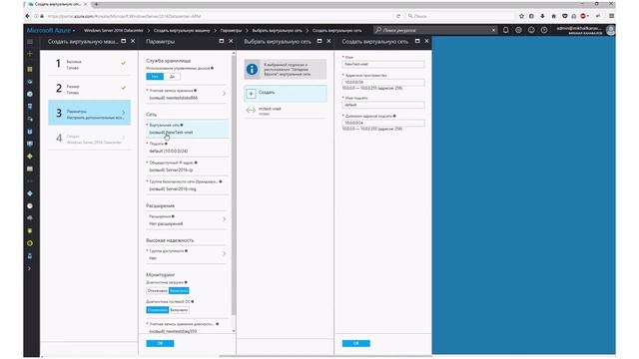
Task: Click the portal horizontal scrollbar at bottom
Action: tap(325, 356)
